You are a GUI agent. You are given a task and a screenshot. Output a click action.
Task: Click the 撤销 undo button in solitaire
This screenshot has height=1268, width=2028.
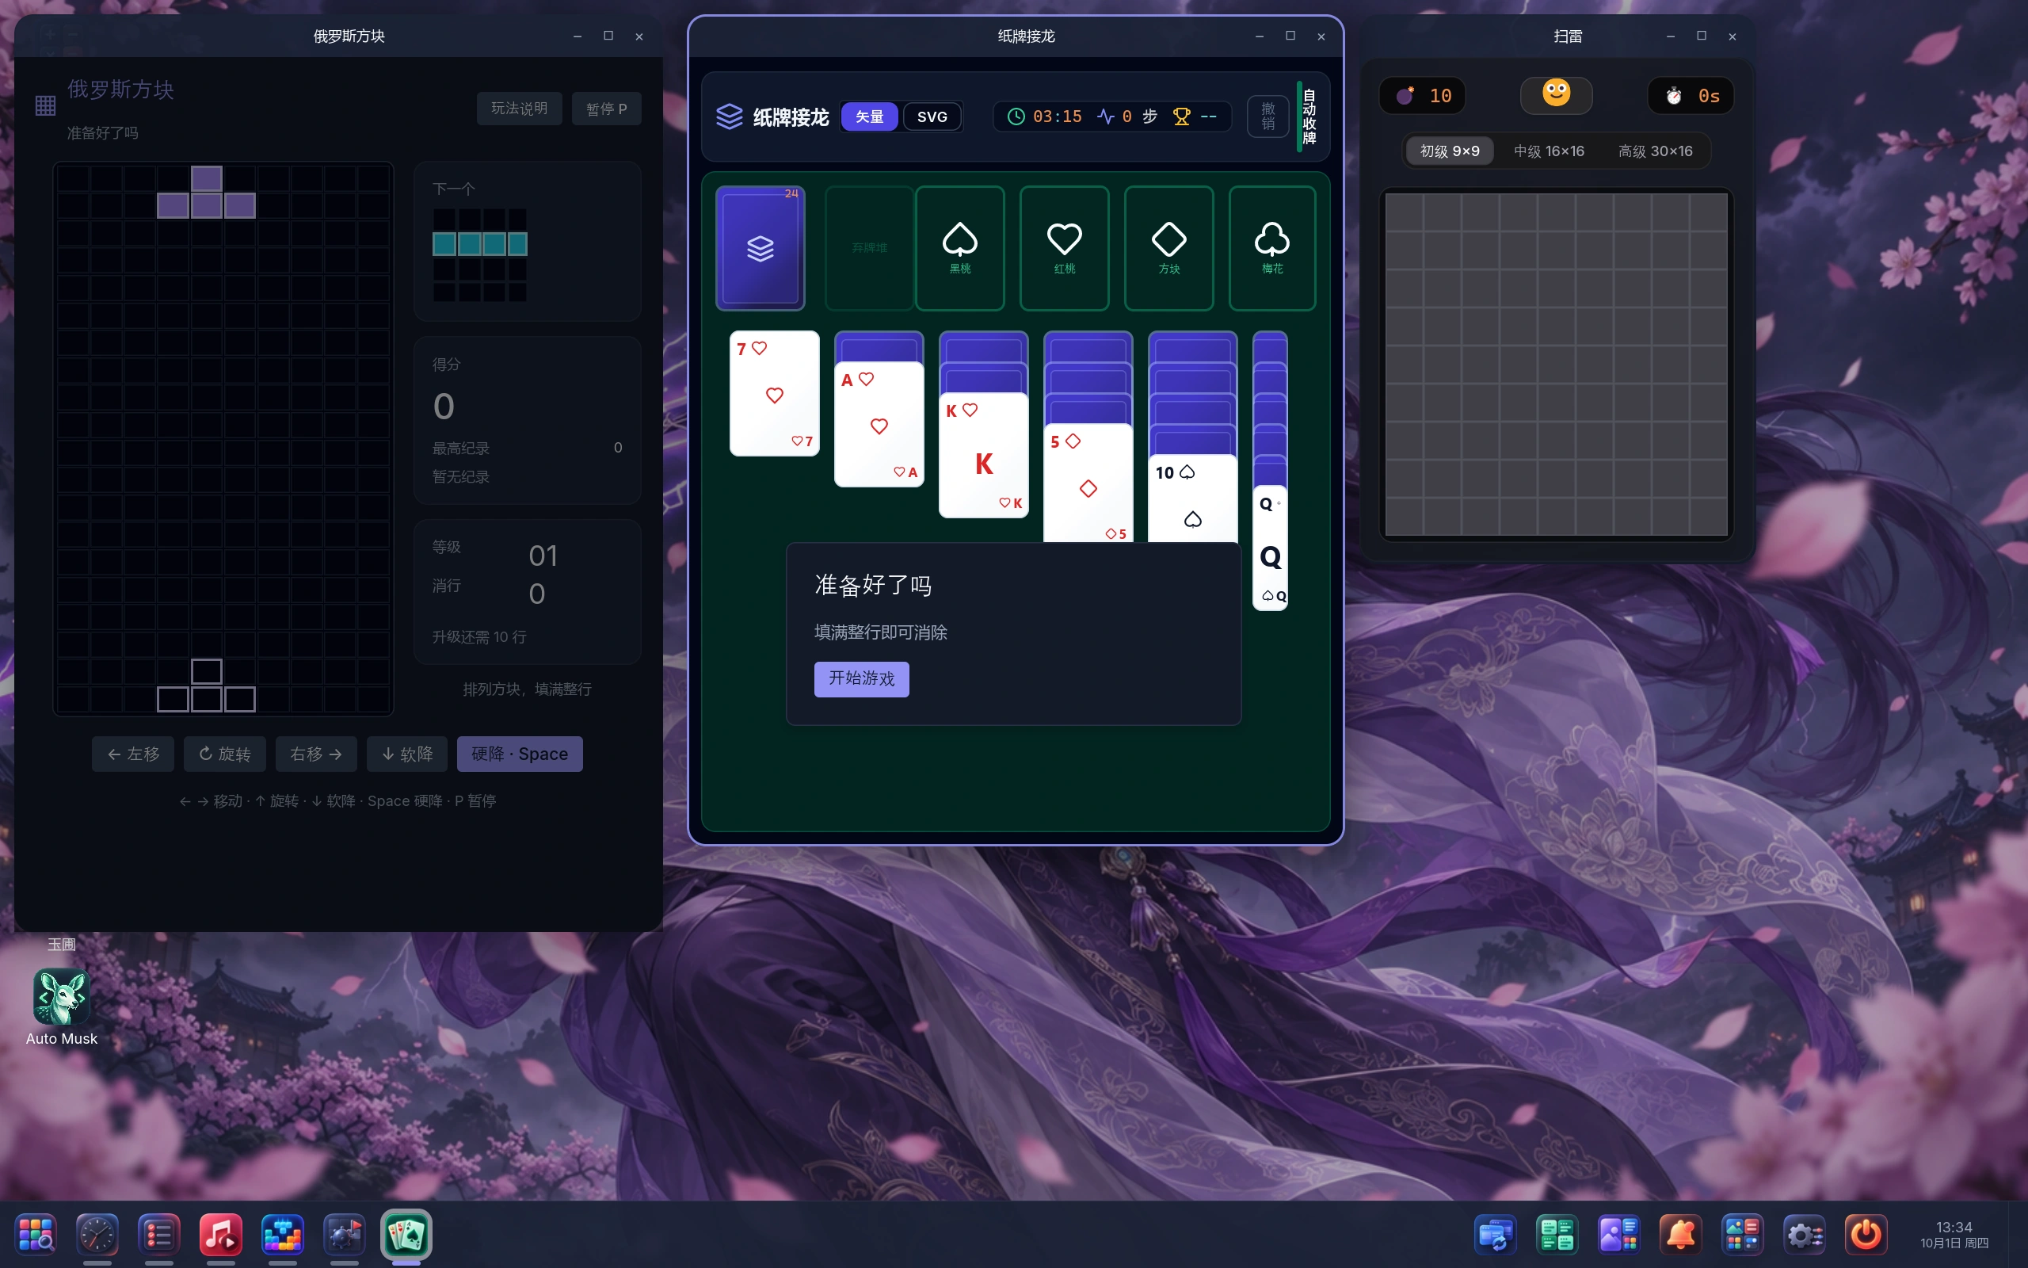point(1268,116)
